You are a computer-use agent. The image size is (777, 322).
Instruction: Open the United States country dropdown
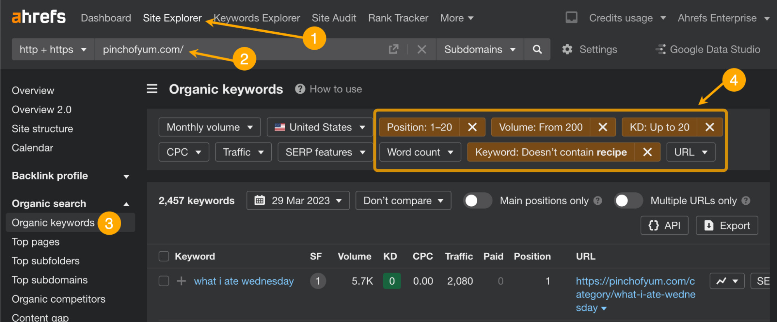(x=320, y=127)
